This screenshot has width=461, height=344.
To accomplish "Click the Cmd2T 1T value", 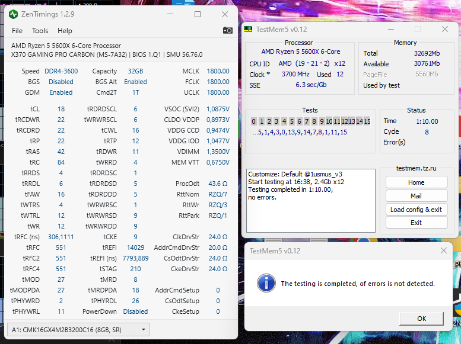I will point(135,92).
